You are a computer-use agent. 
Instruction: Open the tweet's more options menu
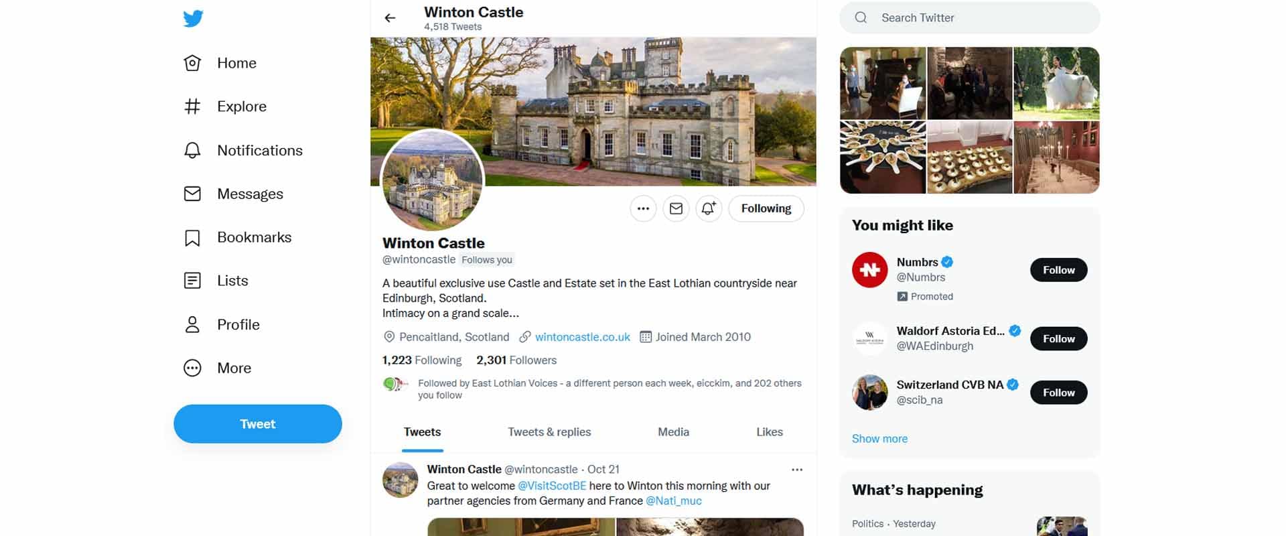click(797, 470)
